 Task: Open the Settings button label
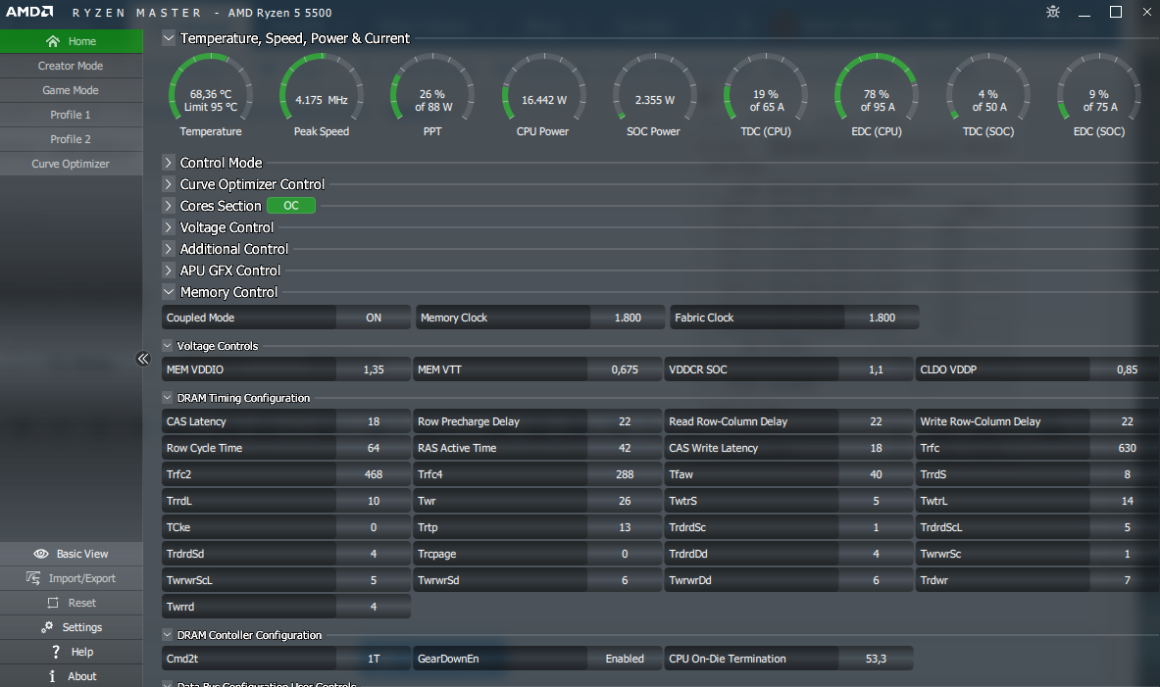click(x=82, y=627)
